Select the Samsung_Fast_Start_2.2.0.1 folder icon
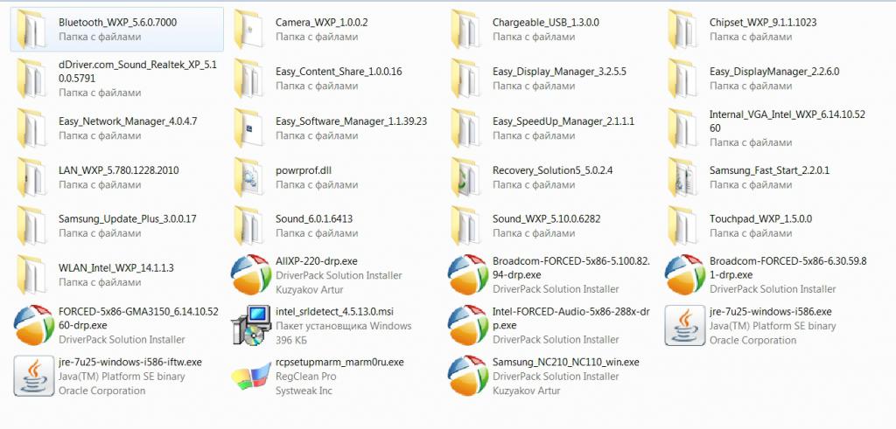The height and width of the screenshot is (429, 896). click(682, 176)
